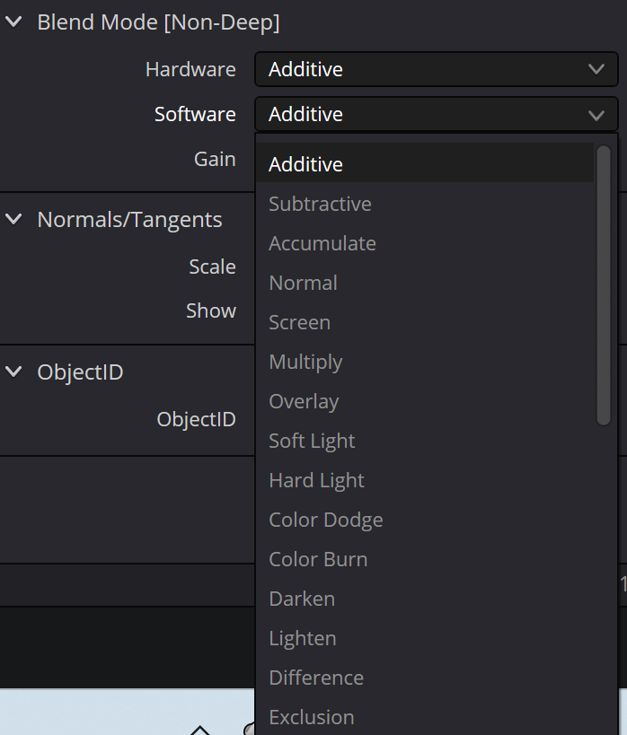This screenshot has height=735, width=627.
Task: Click the Gain parameter label
Action: [215, 160]
